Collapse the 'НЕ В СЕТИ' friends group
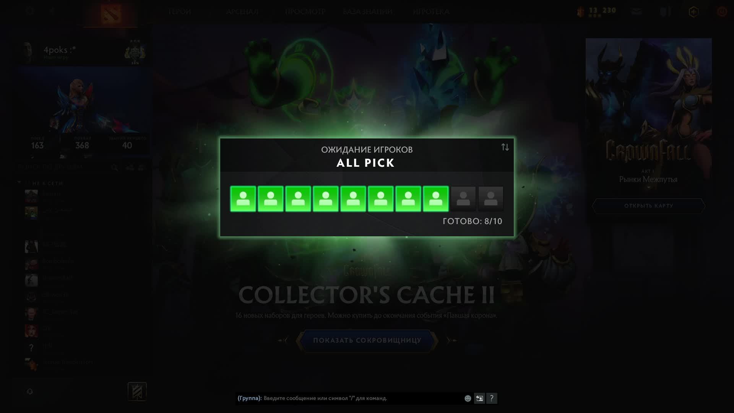 (19, 183)
